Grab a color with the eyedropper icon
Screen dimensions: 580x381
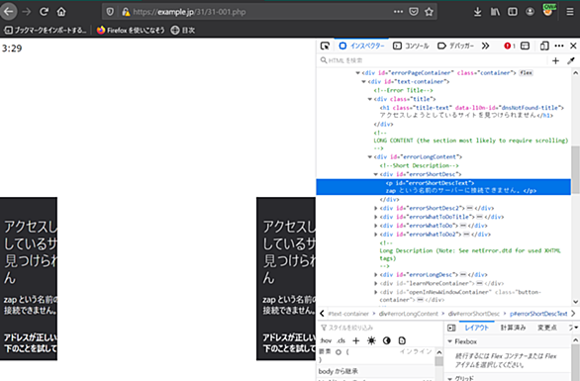coord(571,60)
